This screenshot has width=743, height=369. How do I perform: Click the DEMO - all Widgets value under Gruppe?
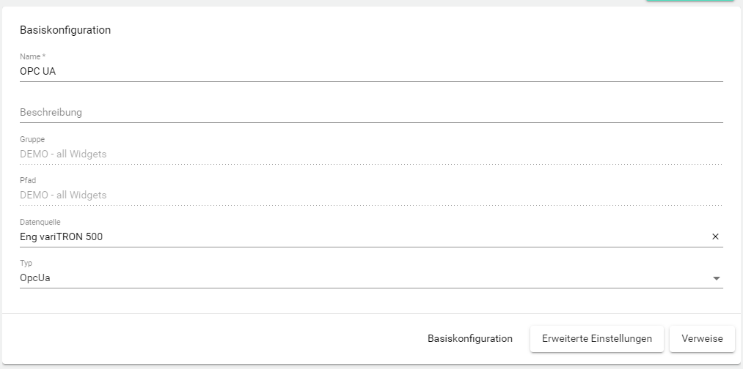click(x=63, y=154)
